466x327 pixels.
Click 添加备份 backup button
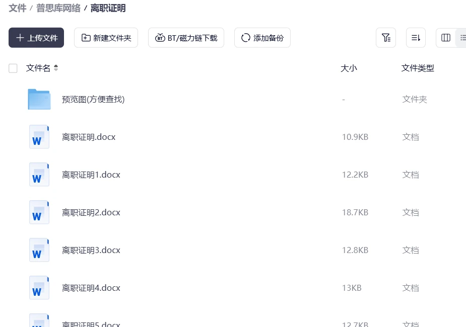coord(262,38)
